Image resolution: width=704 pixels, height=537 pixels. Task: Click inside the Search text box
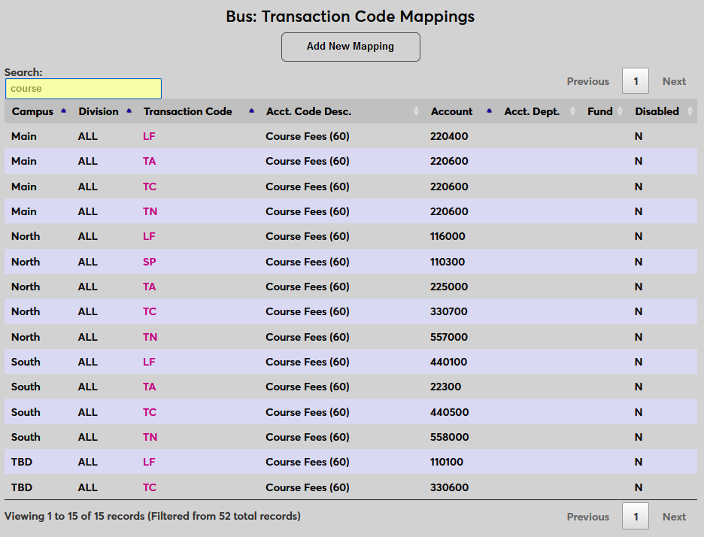coord(83,89)
